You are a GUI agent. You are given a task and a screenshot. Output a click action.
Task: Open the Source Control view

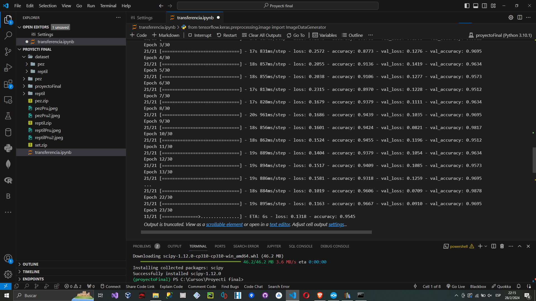pyautogui.click(x=8, y=52)
